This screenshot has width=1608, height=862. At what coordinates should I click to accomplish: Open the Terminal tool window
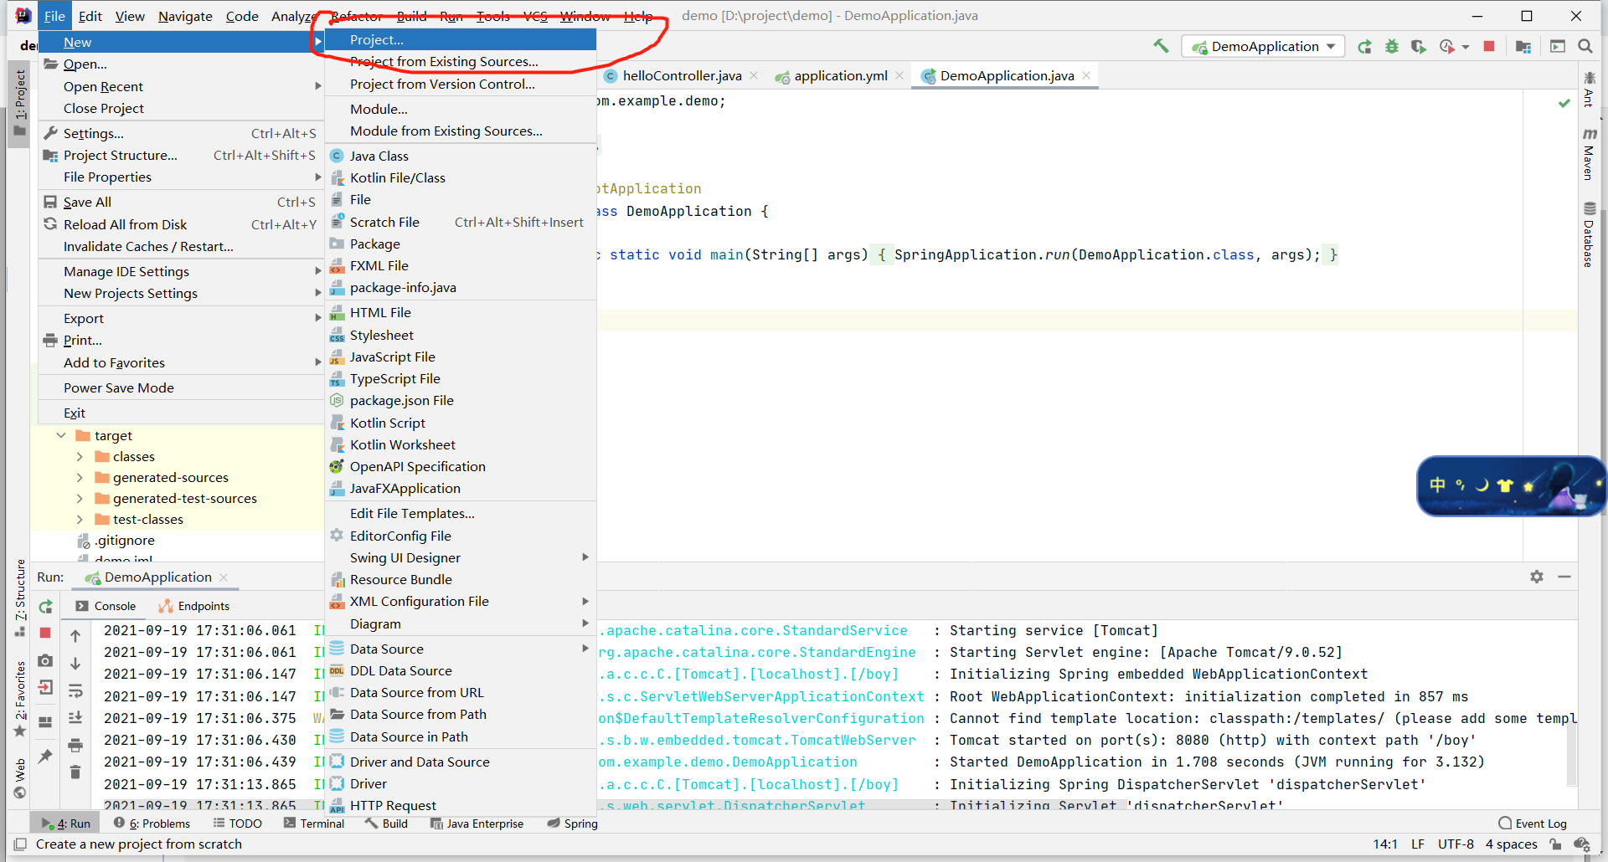click(x=314, y=824)
